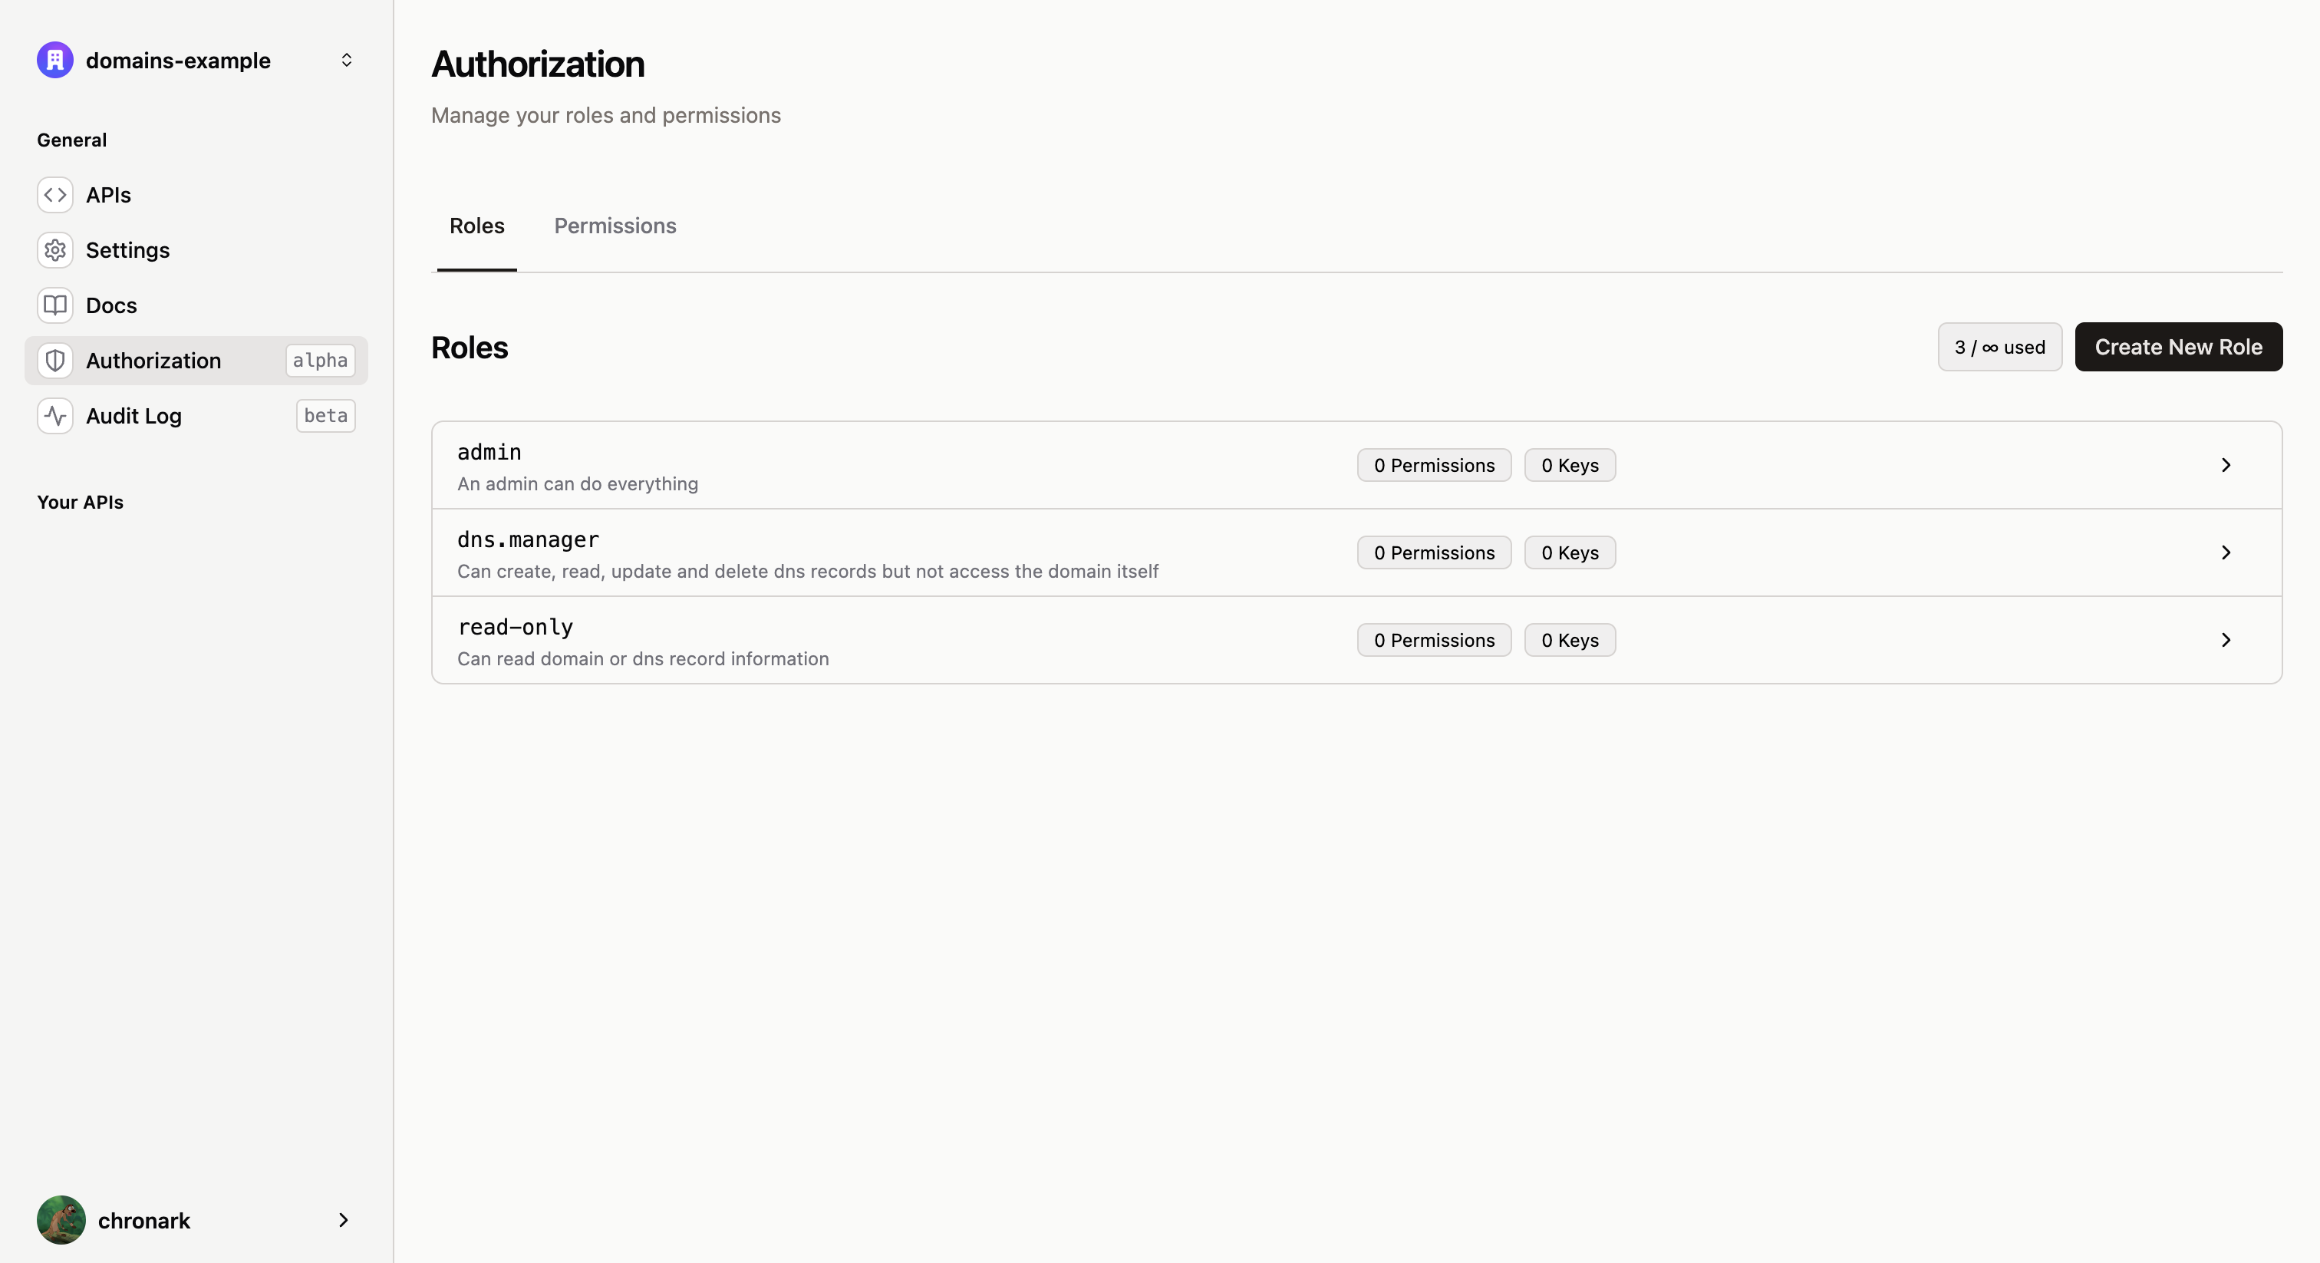Click the Authorization shield icon

pyautogui.click(x=55, y=361)
